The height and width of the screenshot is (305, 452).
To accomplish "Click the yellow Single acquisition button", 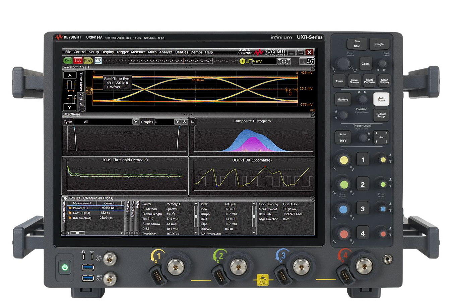I will click(88, 61).
